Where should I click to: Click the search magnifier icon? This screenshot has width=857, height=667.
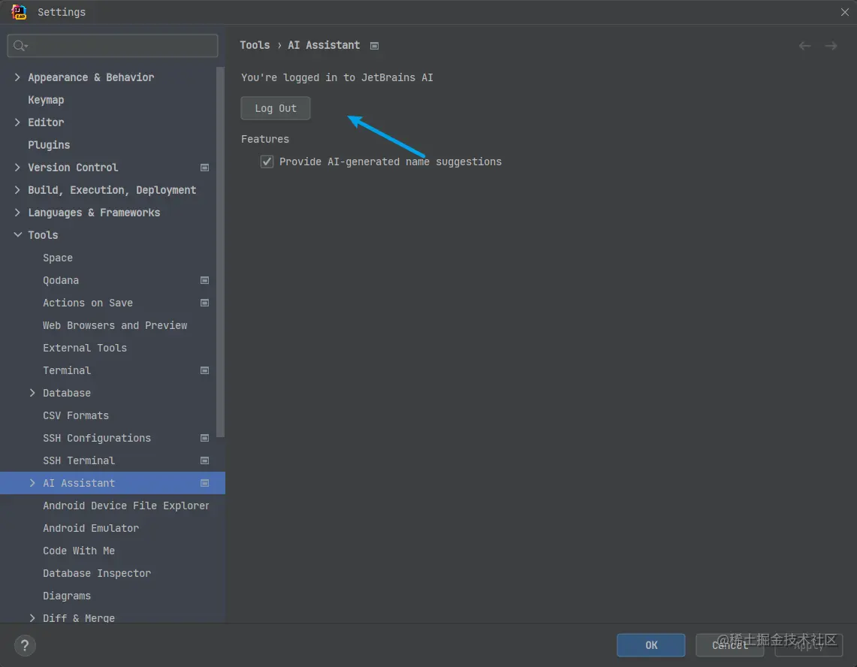click(x=20, y=45)
